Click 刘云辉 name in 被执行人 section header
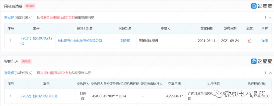Screen dimensions: 274x106 coord(9,73)
